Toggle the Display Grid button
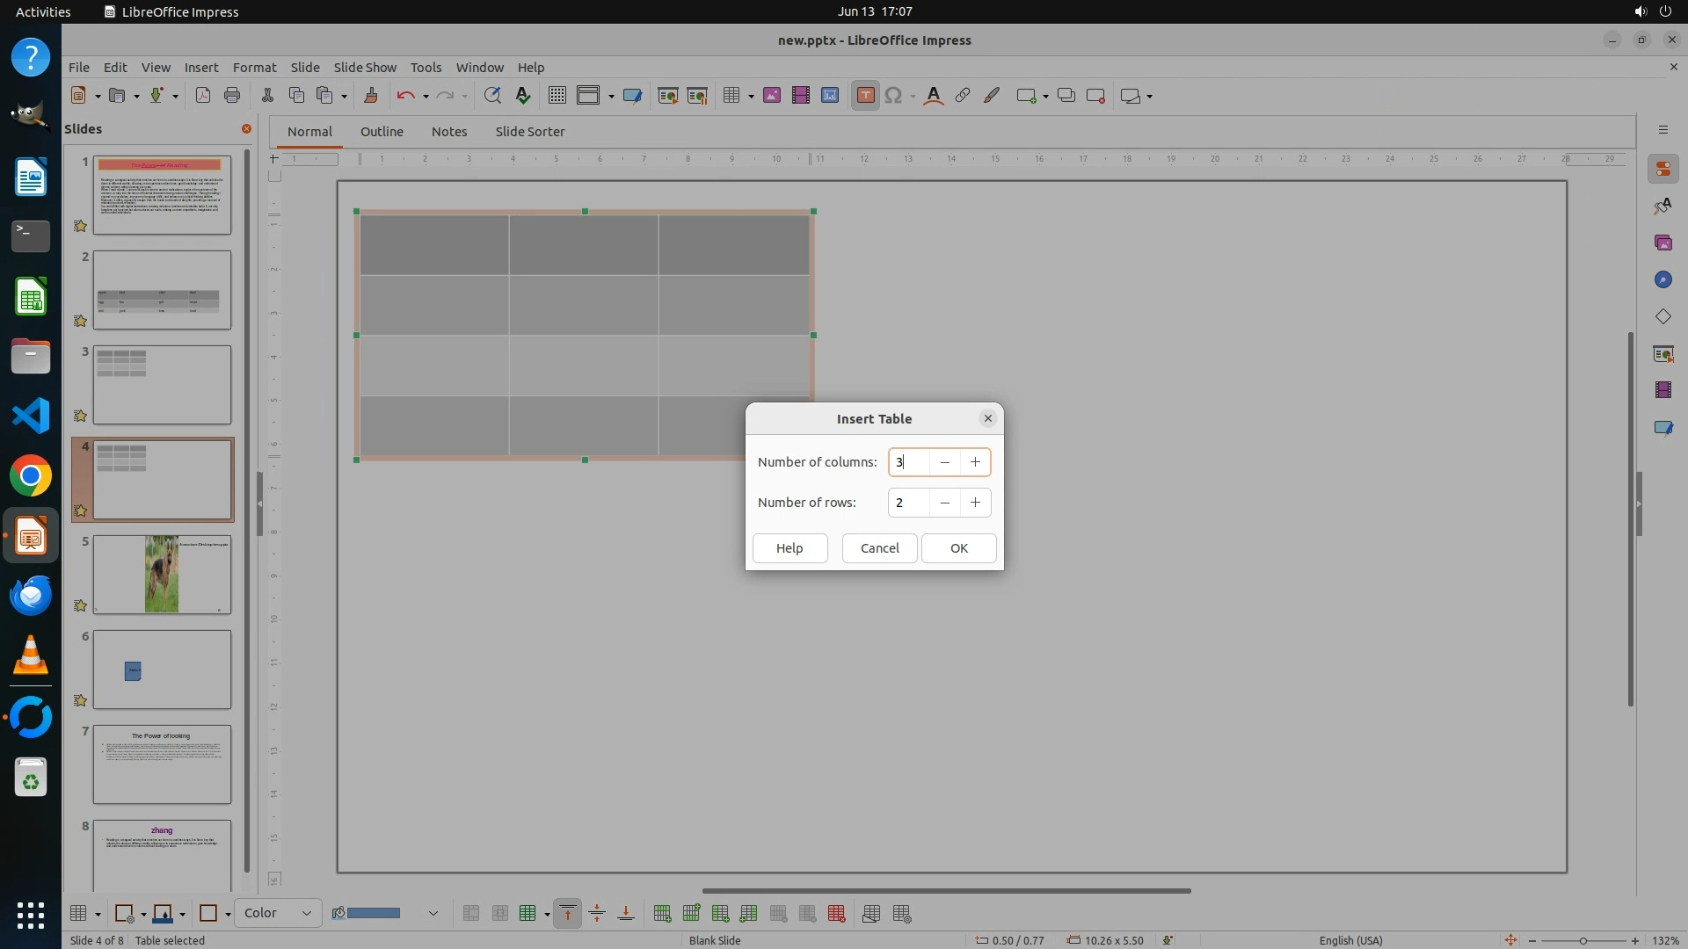Screen dimensions: 1688x949 [x=557, y=96]
